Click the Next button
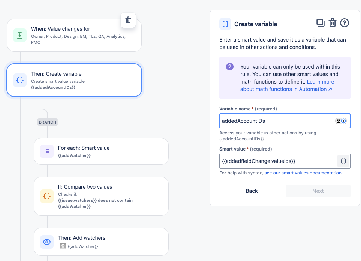The image size is (361, 261). (x=318, y=191)
